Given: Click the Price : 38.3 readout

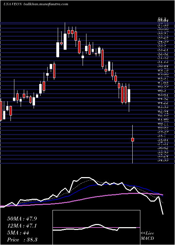Looking at the screenshot, I should coord(22,240).
